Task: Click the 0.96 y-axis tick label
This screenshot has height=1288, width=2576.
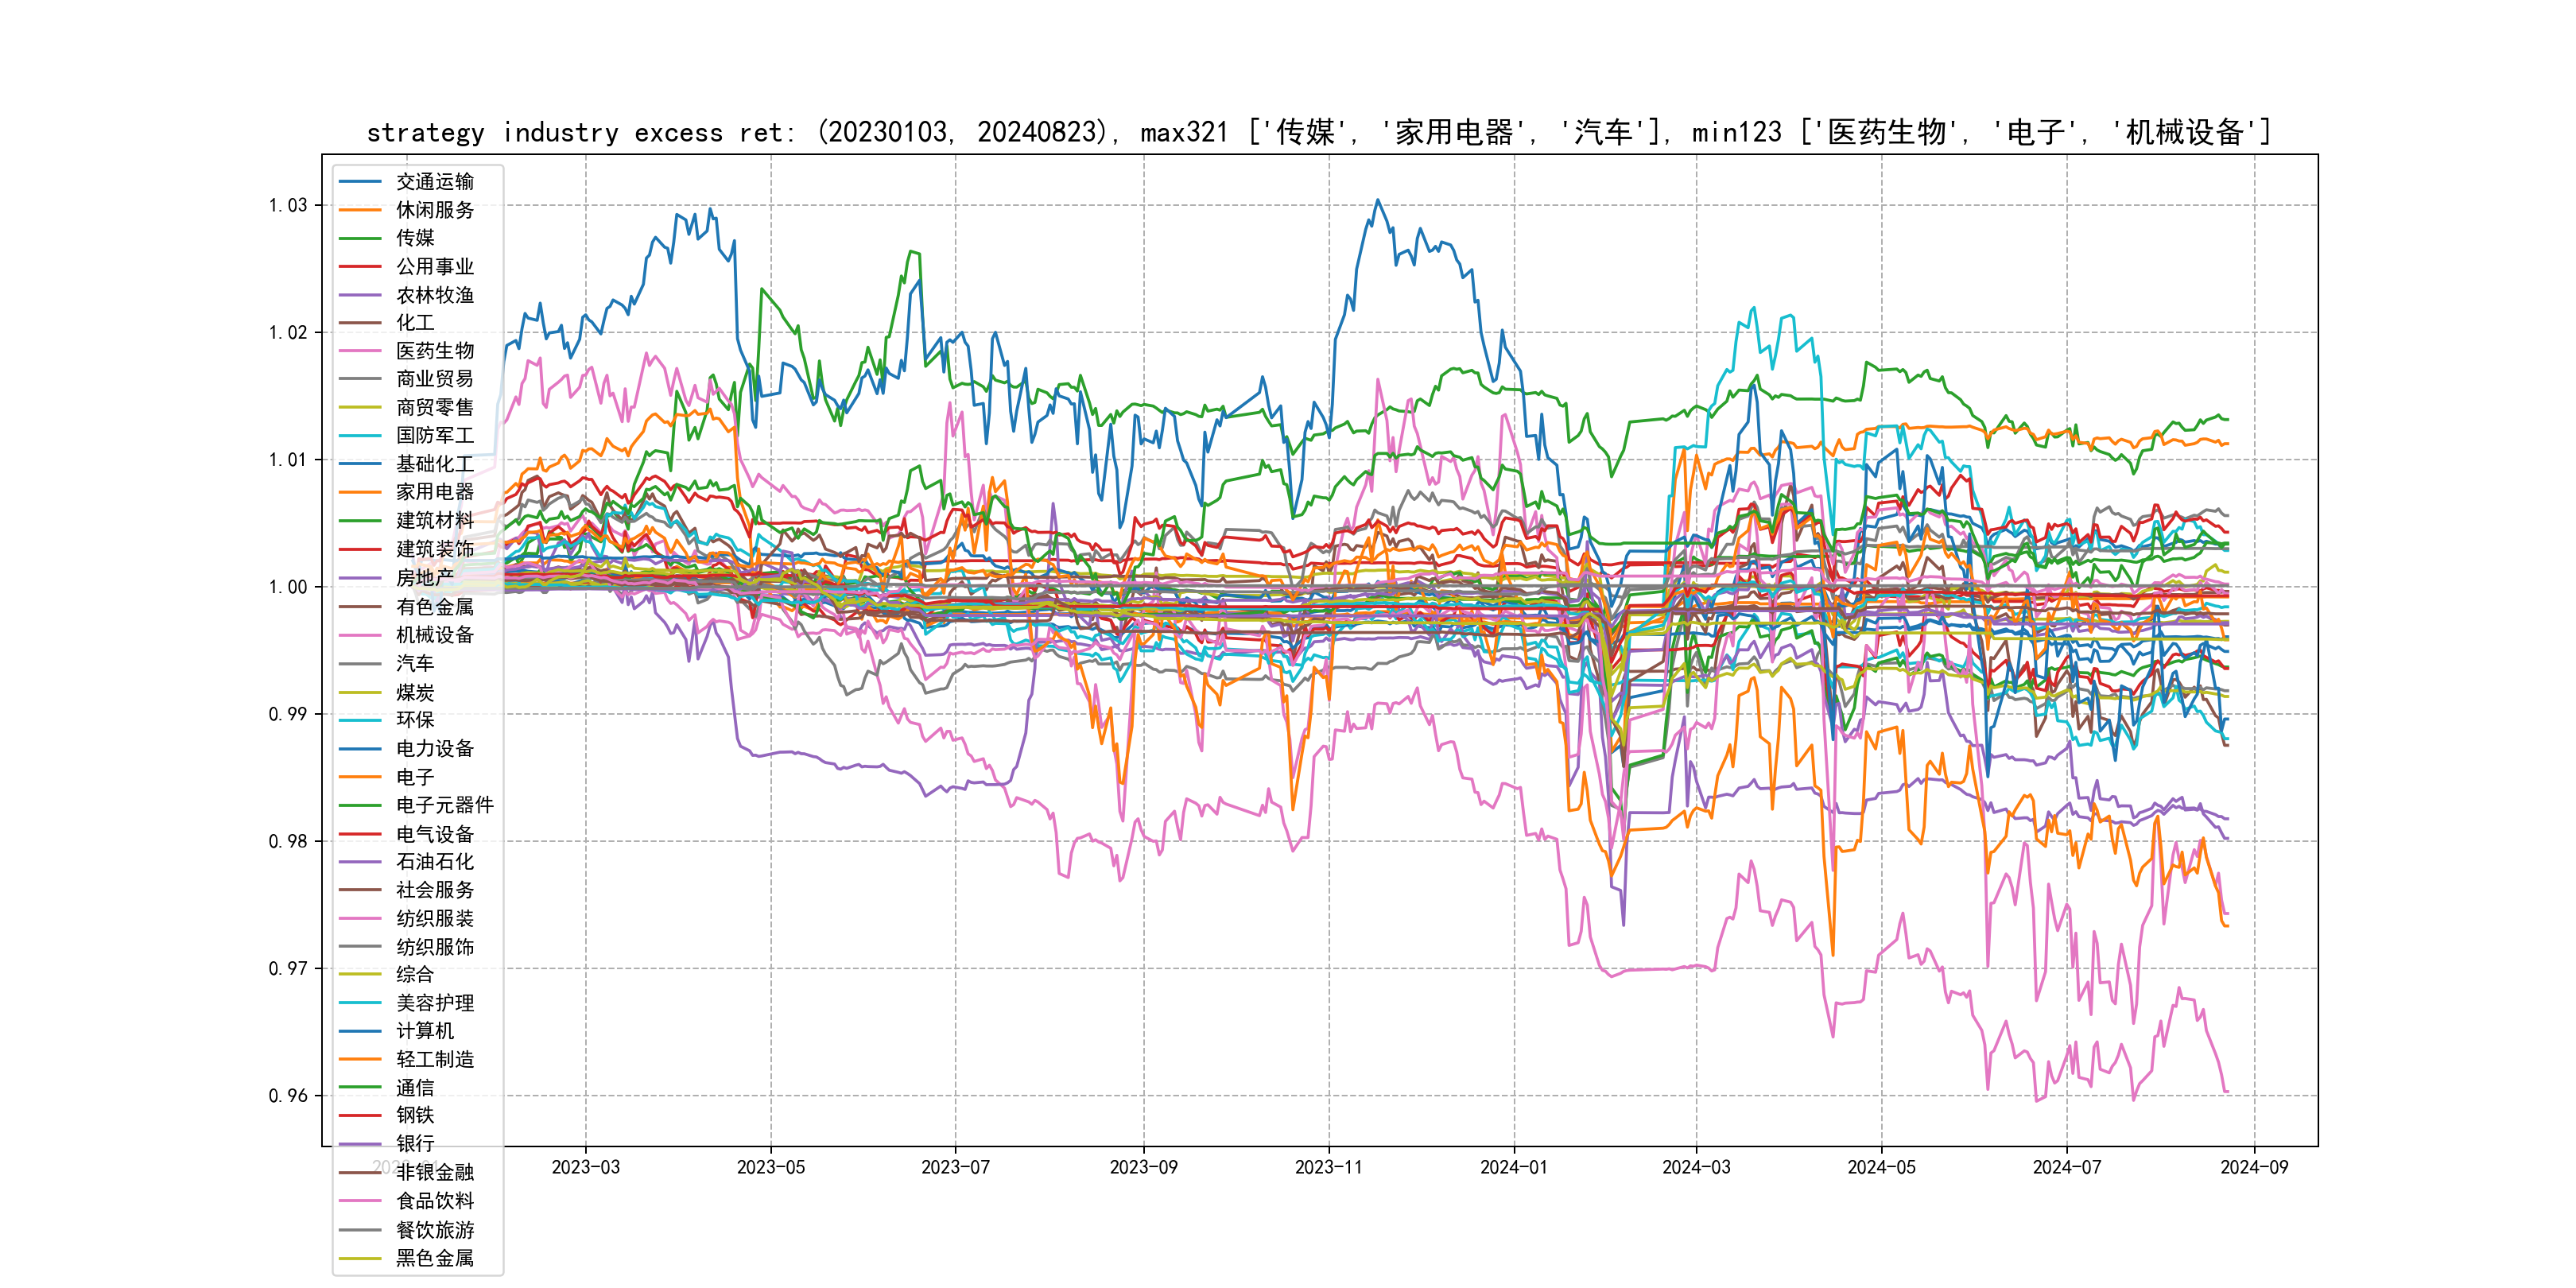Action: point(288,1096)
